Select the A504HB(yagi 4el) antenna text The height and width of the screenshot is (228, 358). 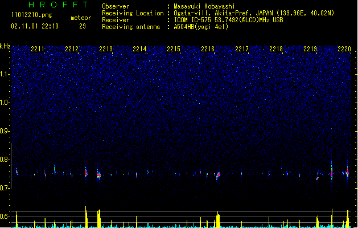tap(201, 27)
